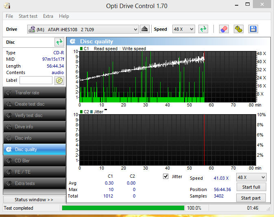Click the green C2 legend swatch
Screen dimensions: 274x217
click(81, 112)
